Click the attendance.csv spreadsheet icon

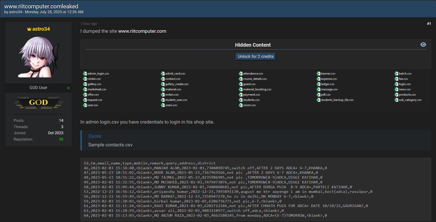[x=241, y=74]
